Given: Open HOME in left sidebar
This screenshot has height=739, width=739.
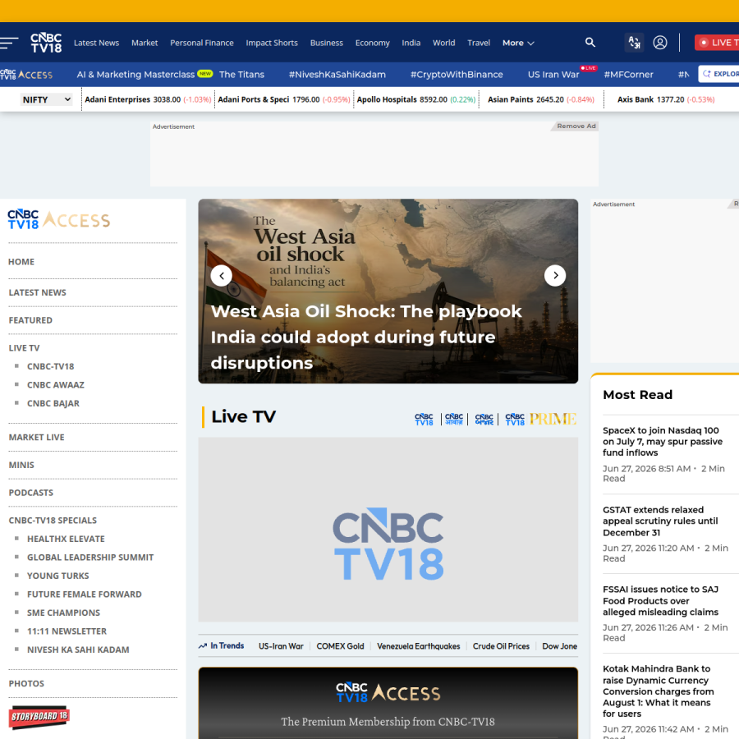Looking at the screenshot, I should click(x=21, y=262).
